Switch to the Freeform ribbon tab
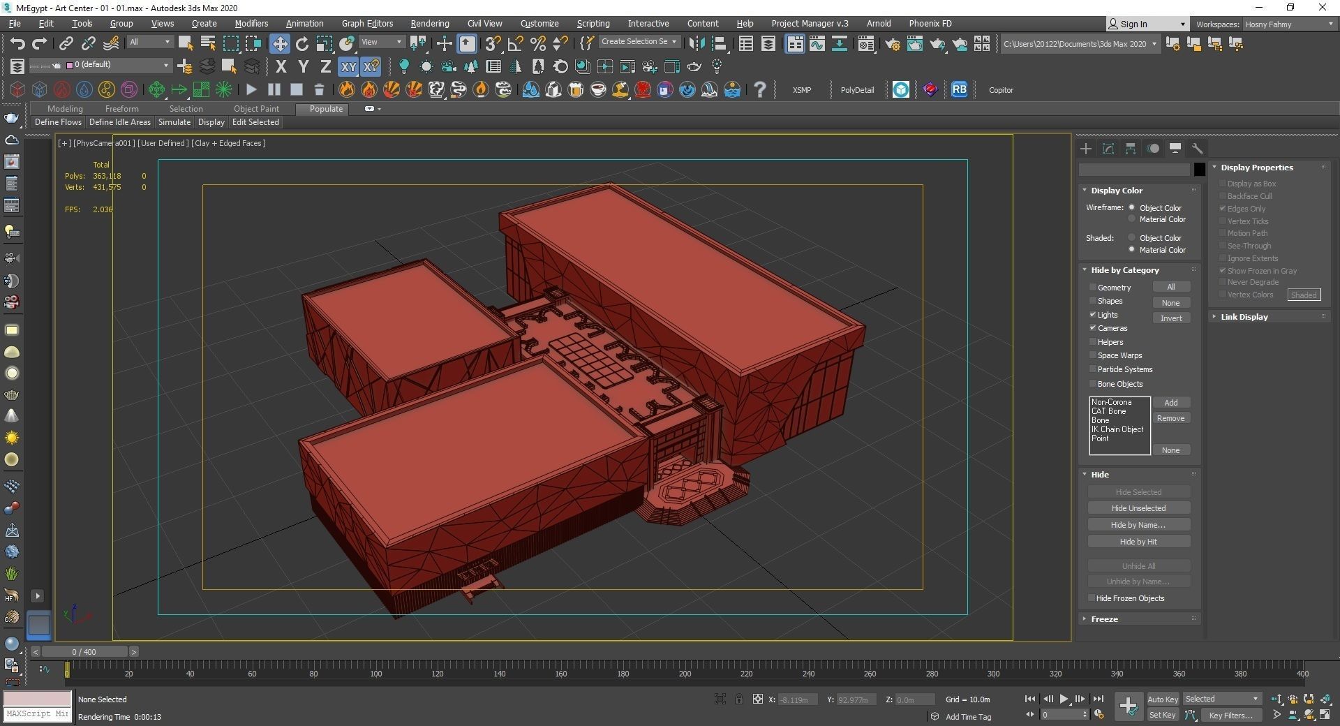The width and height of the screenshot is (1340, 726). pyautogui.click(x=122, y=109)
